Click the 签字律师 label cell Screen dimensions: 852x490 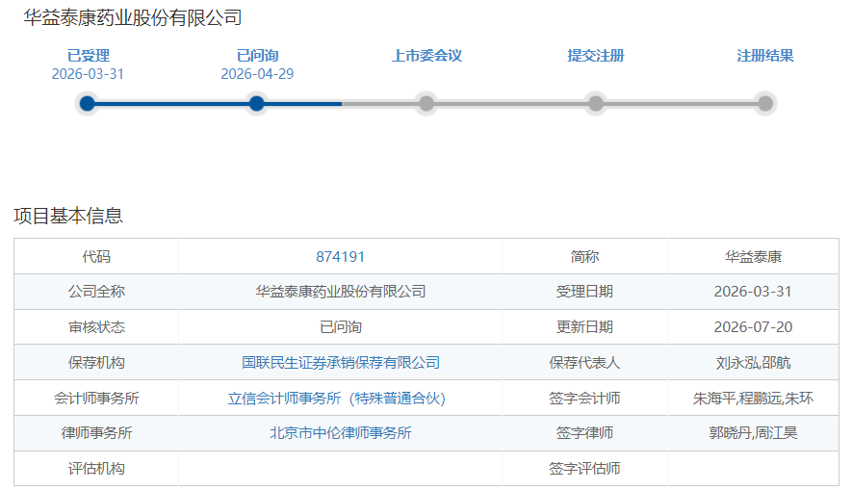point(584,433)
